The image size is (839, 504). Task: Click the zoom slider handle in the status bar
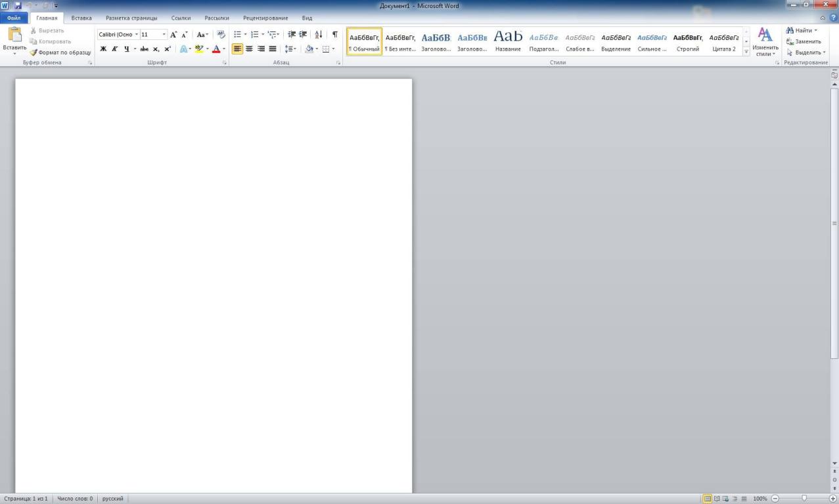804,499
